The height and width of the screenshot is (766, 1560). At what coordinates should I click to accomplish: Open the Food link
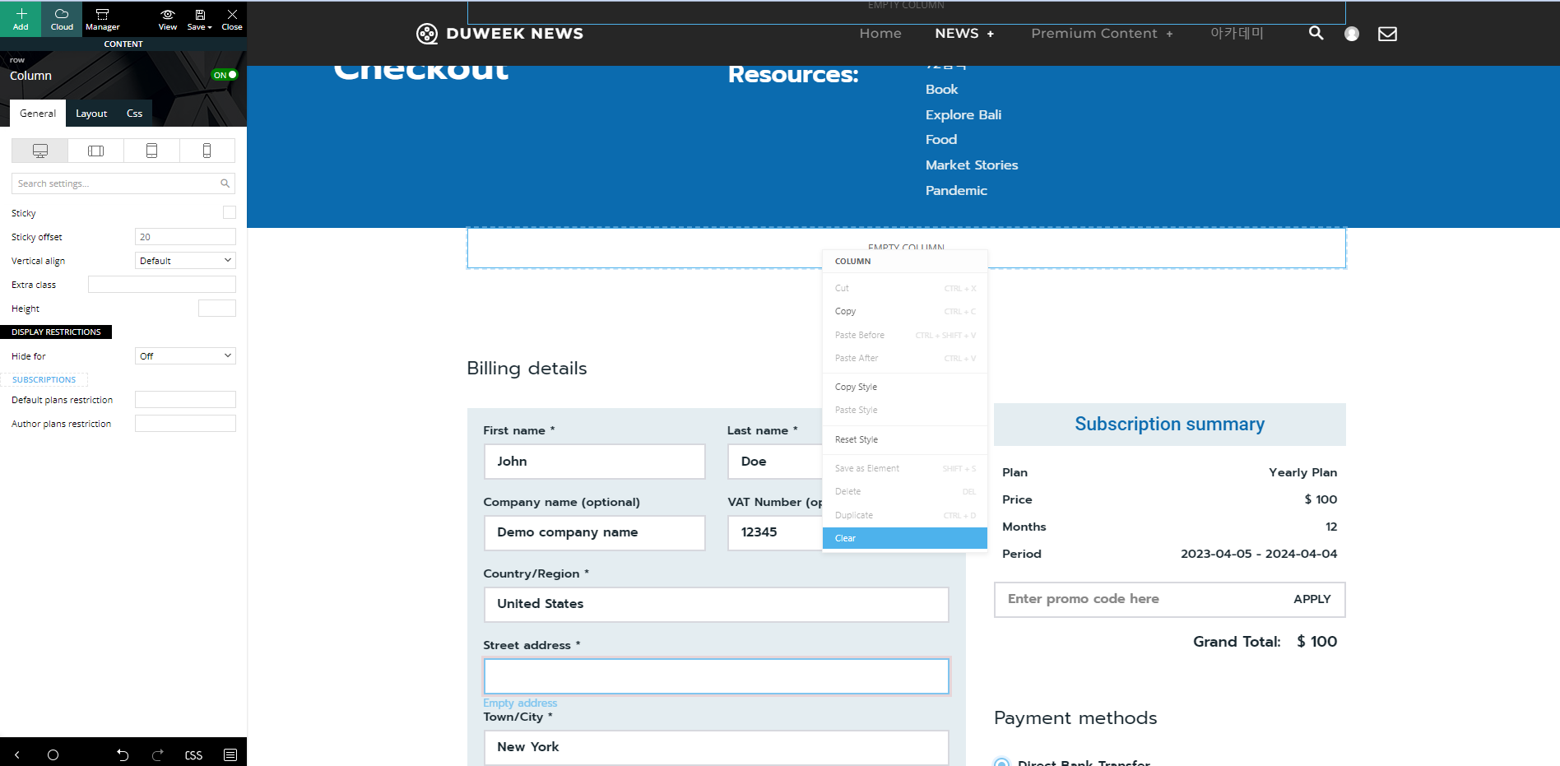(941, 140)
